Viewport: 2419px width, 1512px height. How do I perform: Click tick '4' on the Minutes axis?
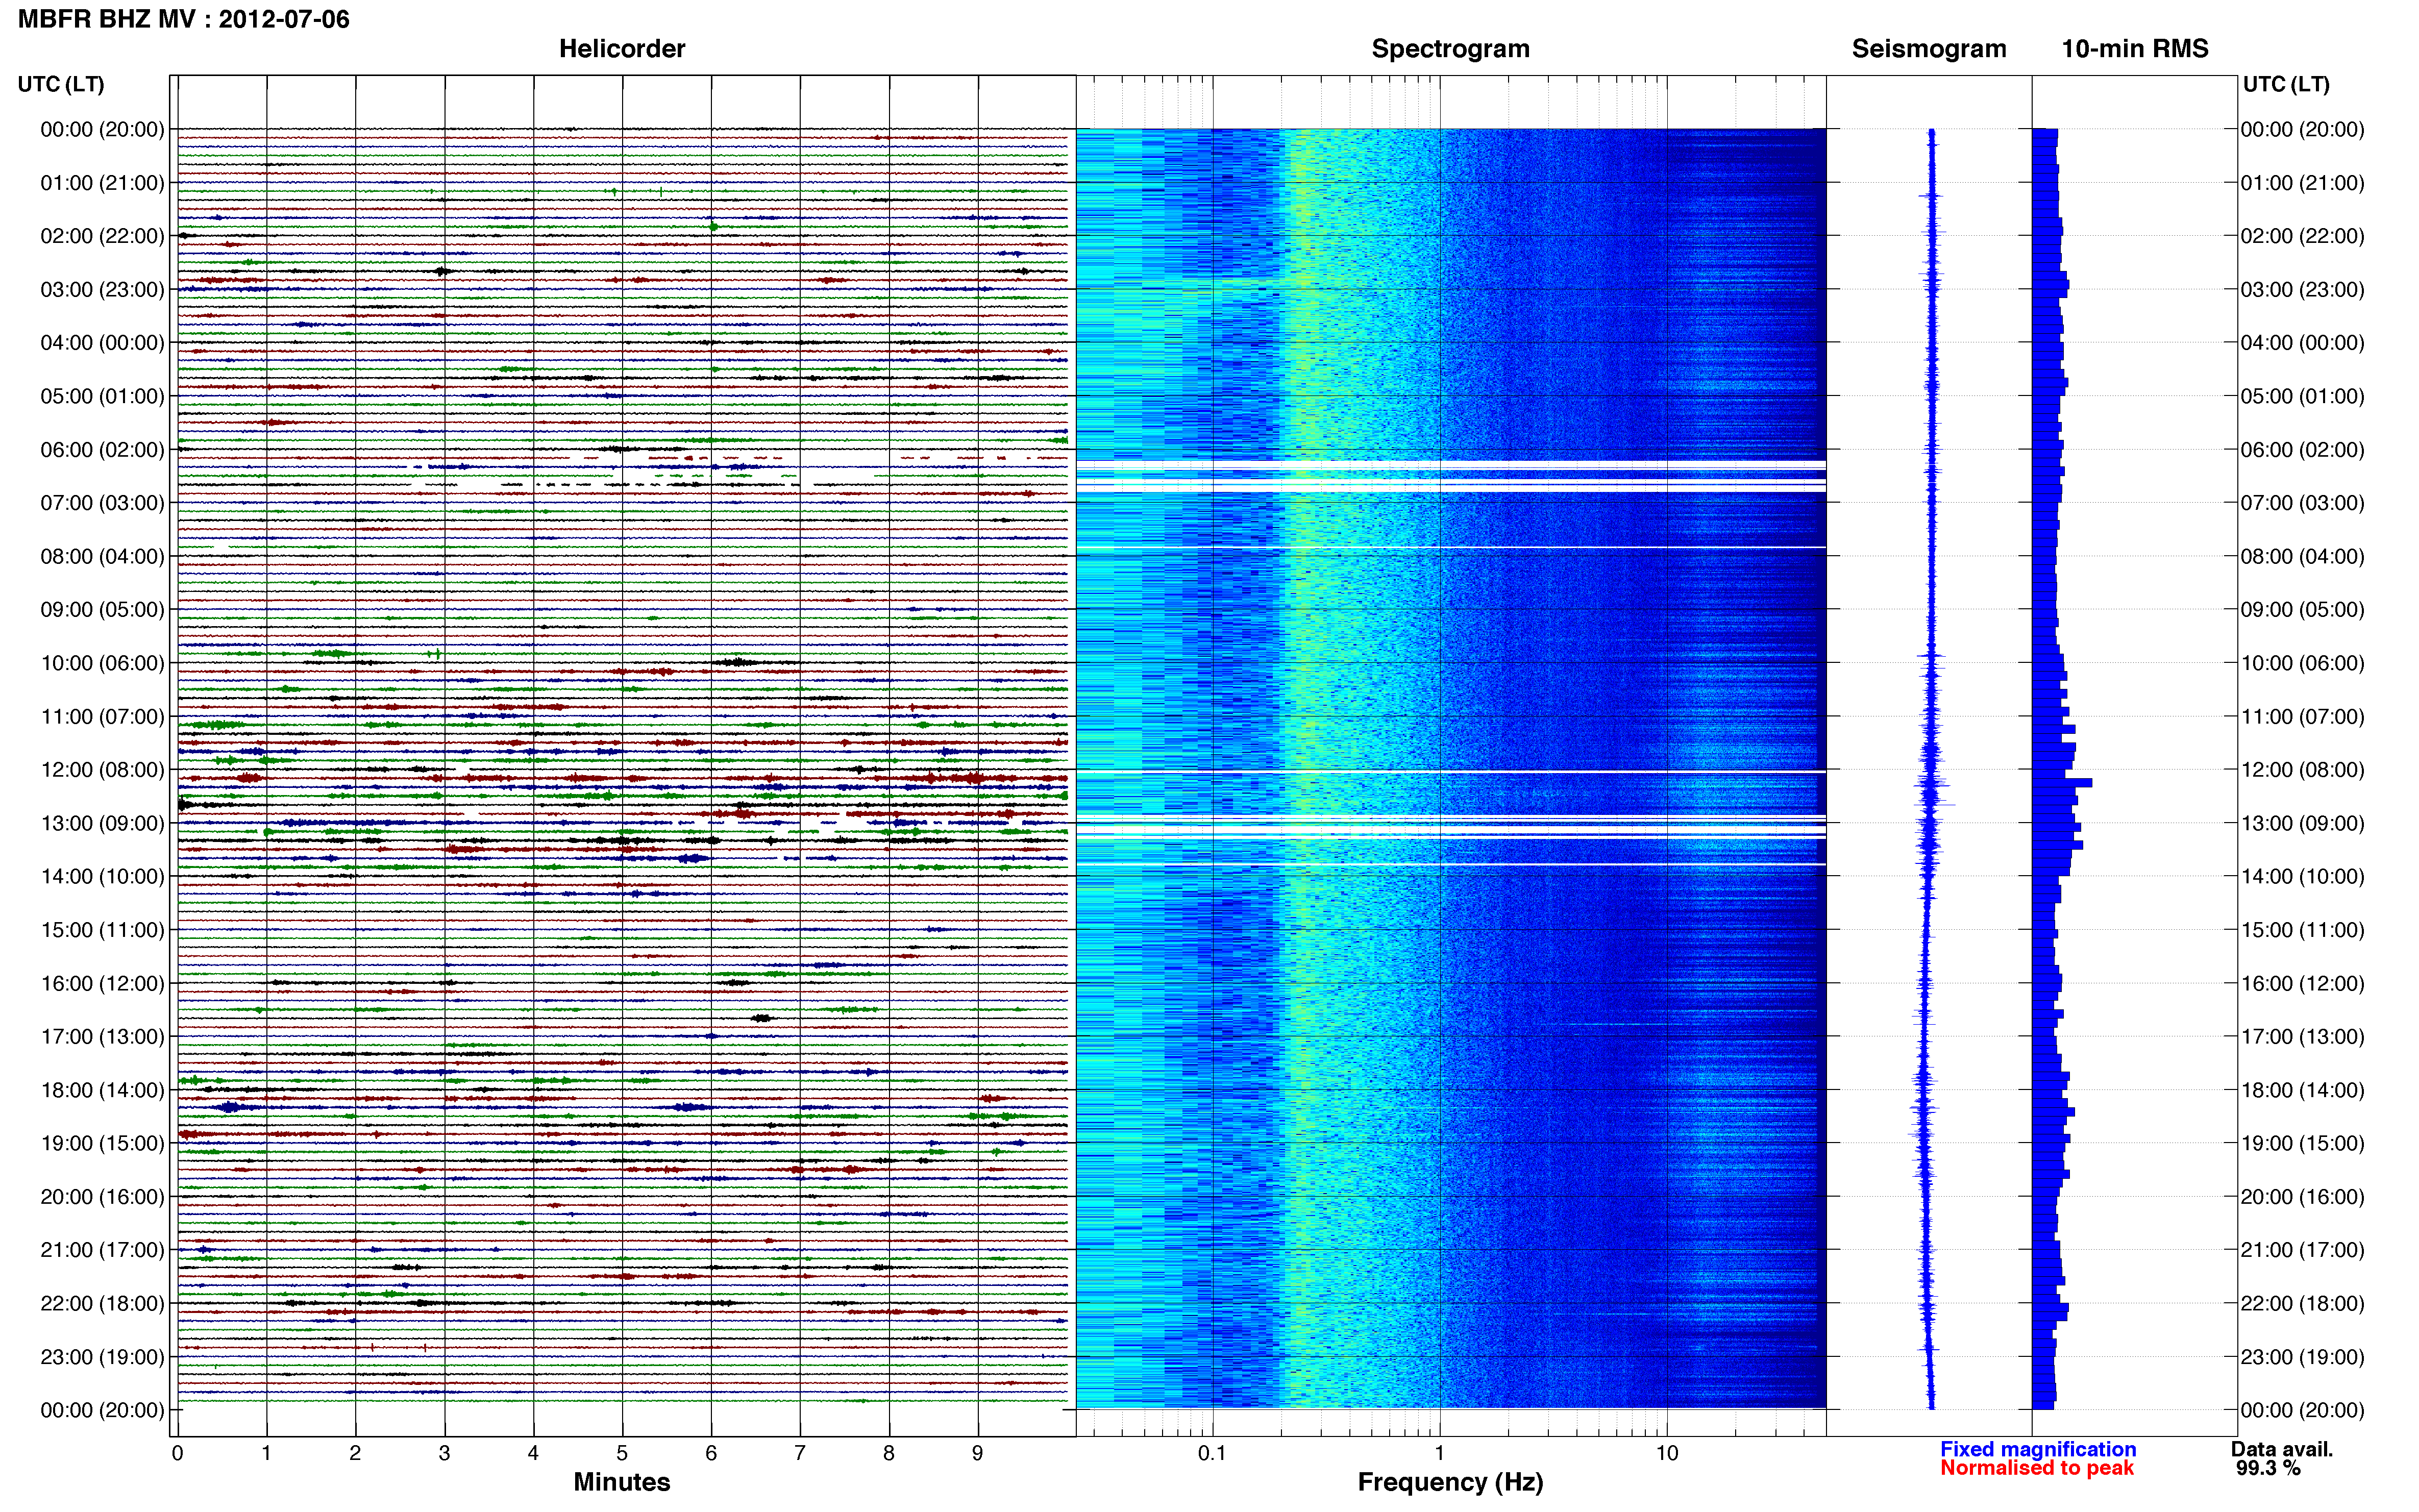coord(533,1453)
